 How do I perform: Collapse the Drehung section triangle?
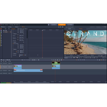coord(13,34)
